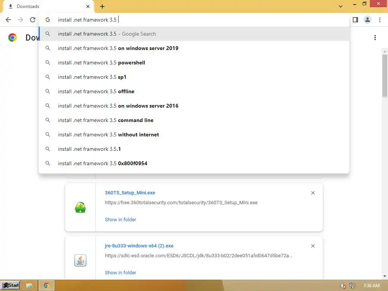The image size is (388, 291).
Task: Click the 360totalsecurity.com download URL
Action: 181,203
